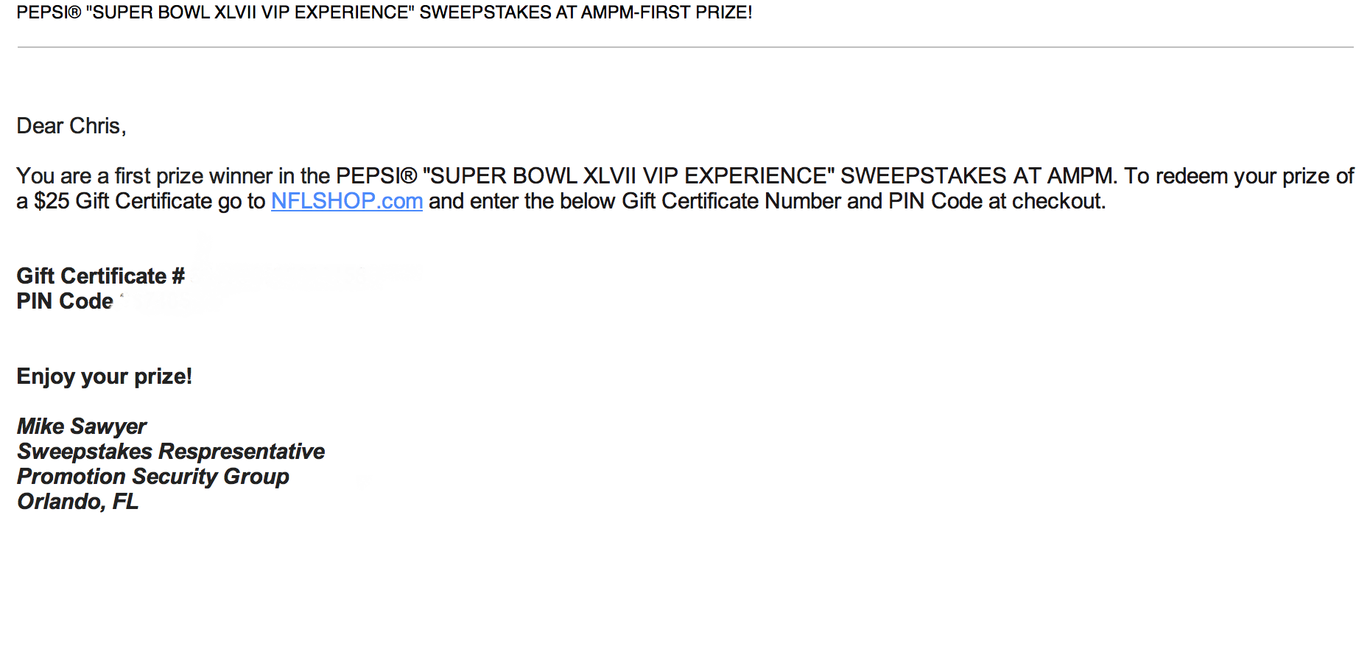1370x663 pixels.
Task: Click the bold "Gift Certificate #" label
Action: tap(100, 276)
